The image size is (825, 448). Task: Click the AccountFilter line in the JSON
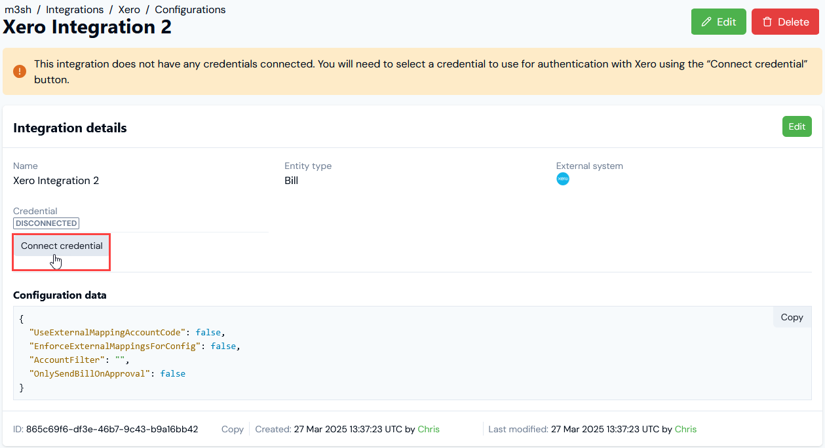(x=80, y=360)
